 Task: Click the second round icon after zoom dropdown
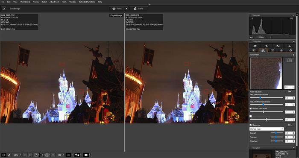[30, 155]
